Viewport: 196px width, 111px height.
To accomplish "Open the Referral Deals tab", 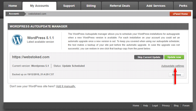I will point(120,6).
